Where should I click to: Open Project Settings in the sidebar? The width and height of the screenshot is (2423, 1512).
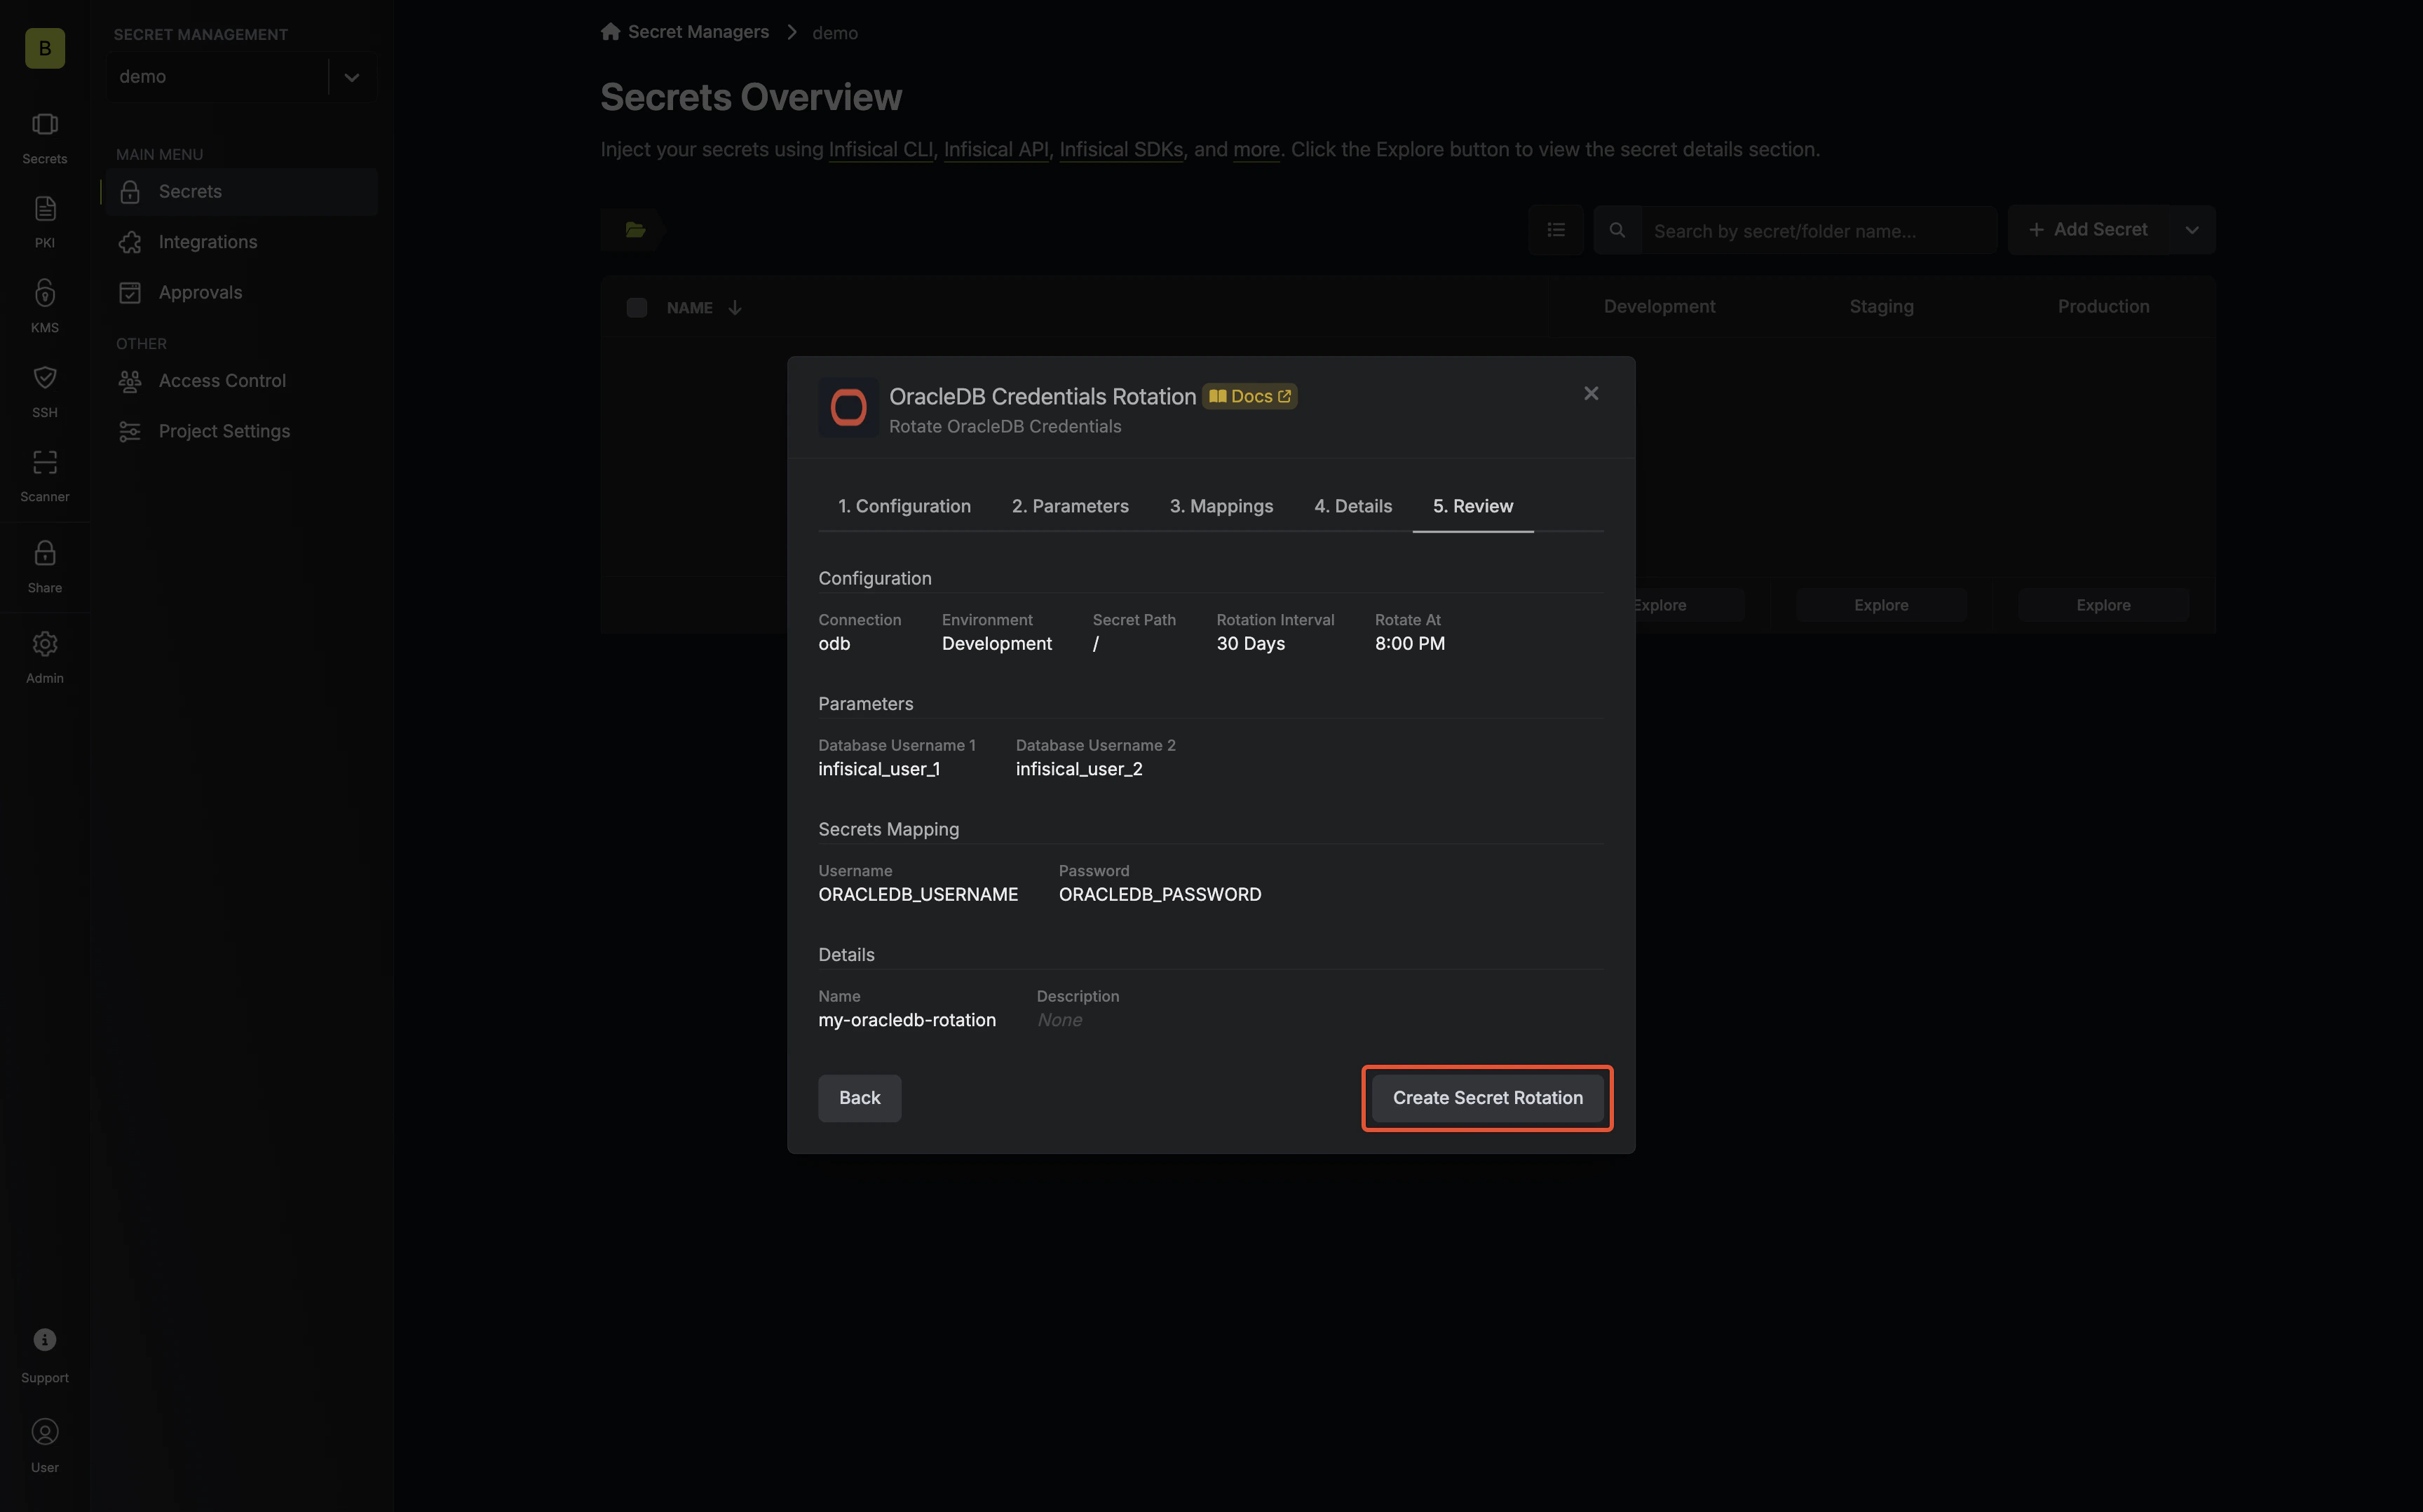(241, 431)
